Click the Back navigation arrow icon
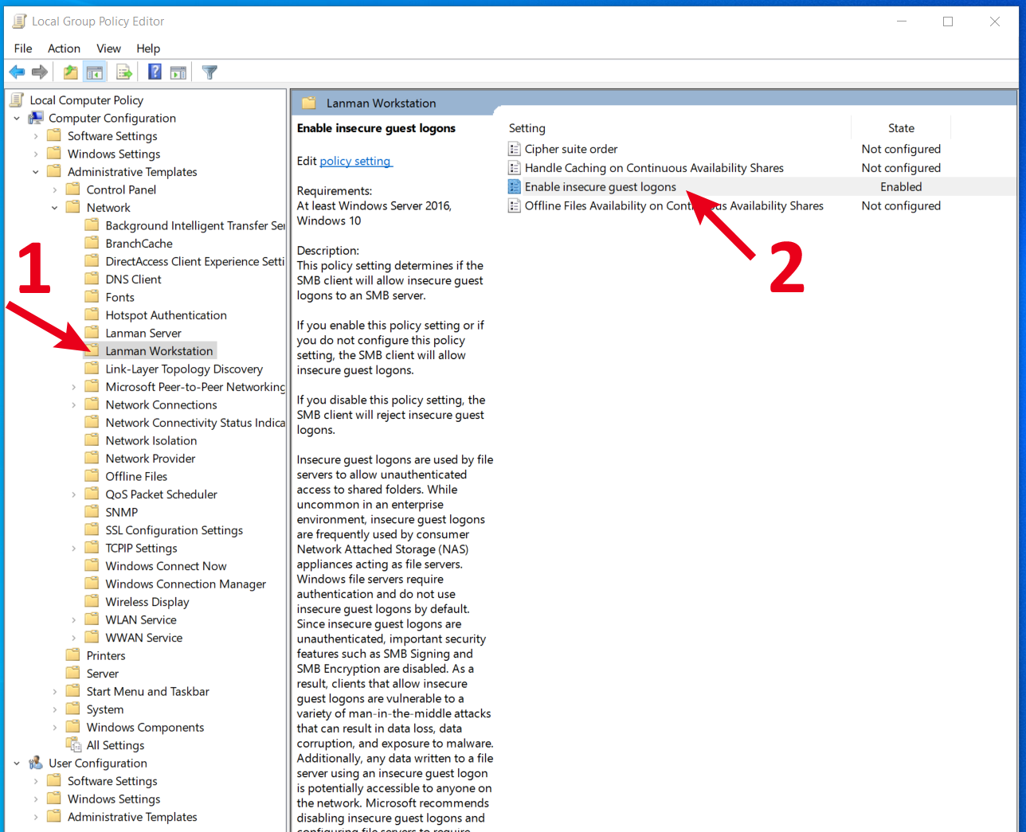Viewport: 1026px width, 832px height. coord(17,72)
